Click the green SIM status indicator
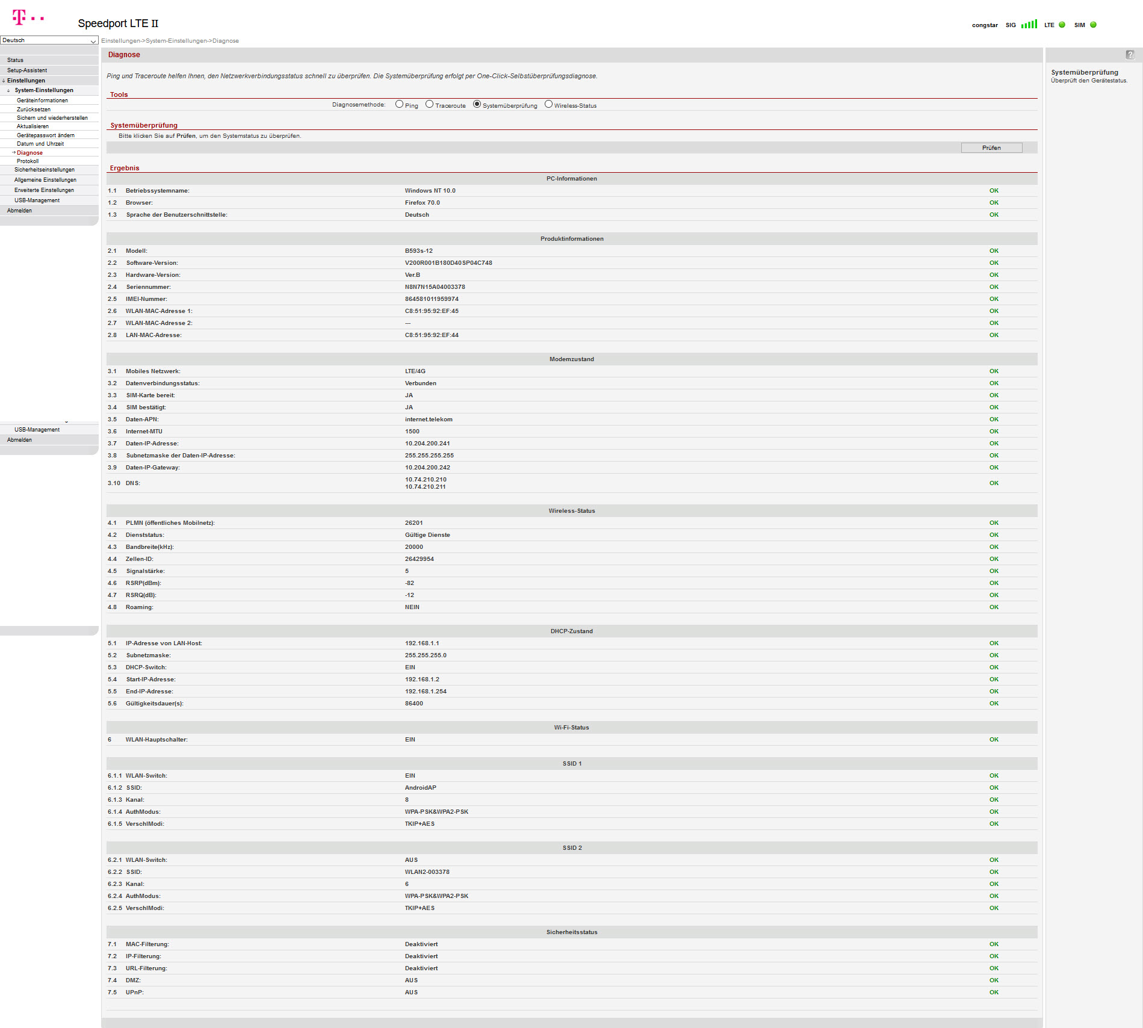Viewport: 1143px width, 1028px height. tap(1093, 25)
